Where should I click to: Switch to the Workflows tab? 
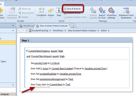27,26
